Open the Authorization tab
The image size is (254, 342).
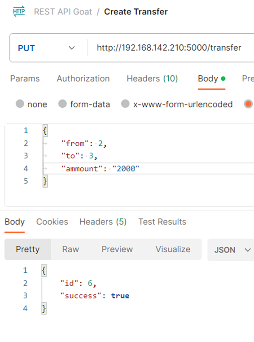83,79
